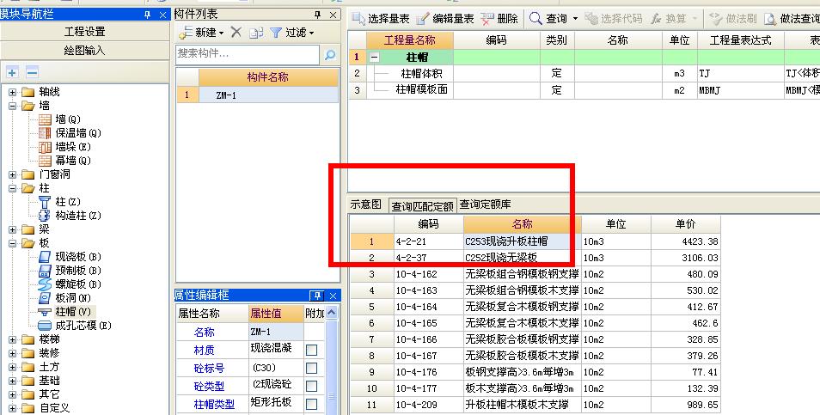This screenshot has height=415, width=820.
Task: Expand the 门窗洞 tree node
Action: click(x=13, y=174)
